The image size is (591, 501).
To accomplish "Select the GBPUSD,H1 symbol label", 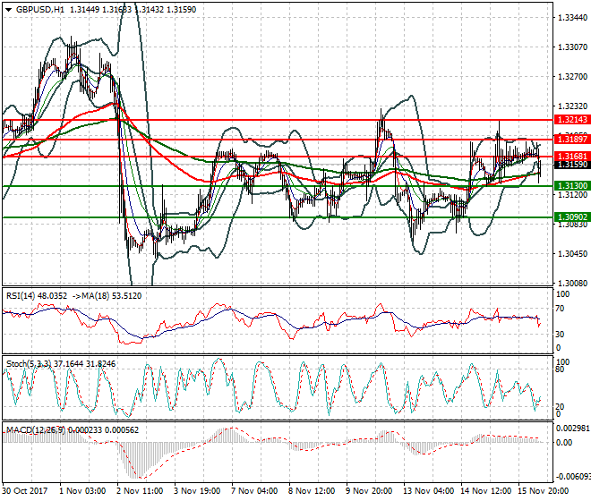I will [40, 10].
